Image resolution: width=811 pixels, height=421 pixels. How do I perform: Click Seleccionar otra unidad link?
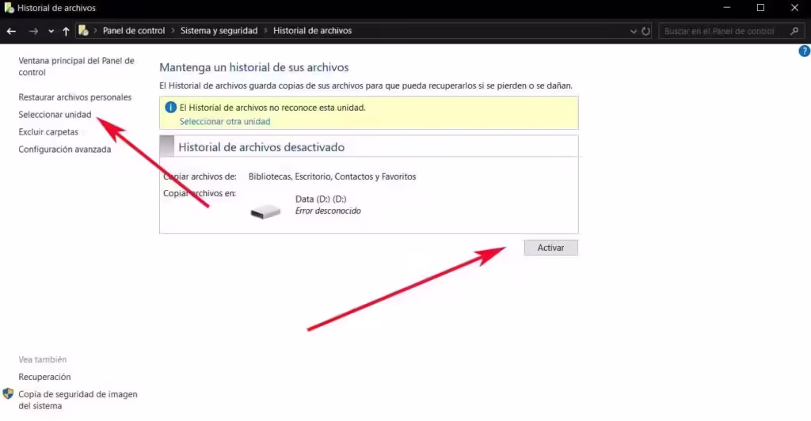tap(224, 121)
